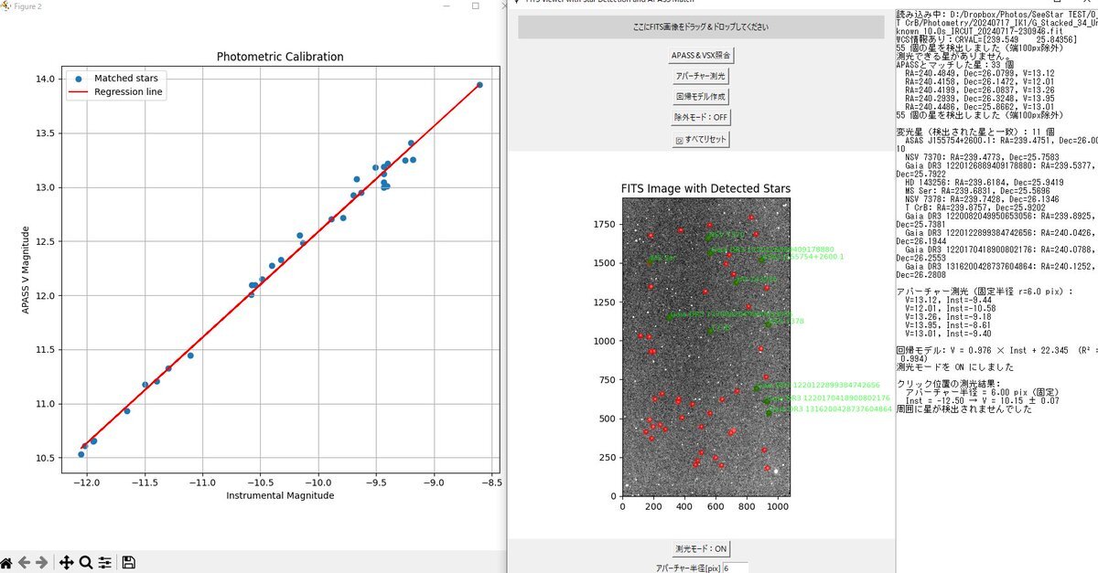Click 'APASSとマッチした星：33 個' log line

[x=955, y=65]
